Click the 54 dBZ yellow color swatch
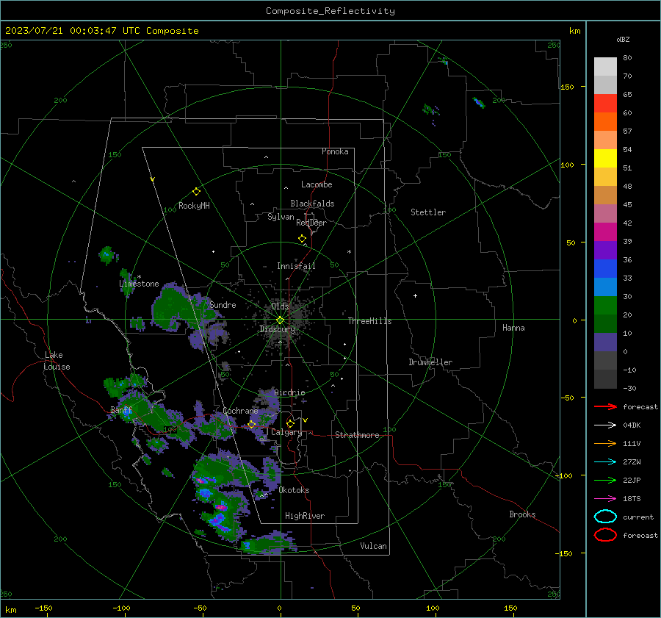 point(605,158)
